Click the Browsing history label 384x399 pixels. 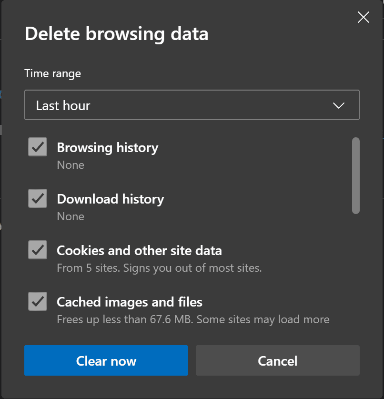108,148
